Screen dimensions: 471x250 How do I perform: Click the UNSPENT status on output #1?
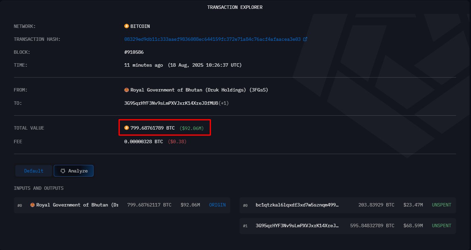441,226
